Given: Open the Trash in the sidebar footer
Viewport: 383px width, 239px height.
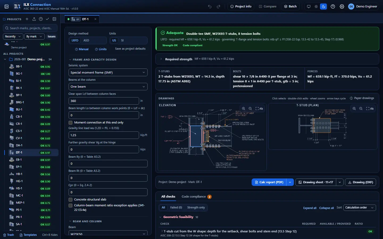Looking at the screenshot, I should tap(9, 235).
